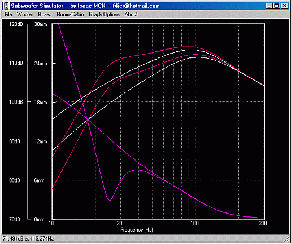Click the Frequency (Hz) axis title
The height and width of the screenshot is (244, 291).
click(x=137, y=230)
